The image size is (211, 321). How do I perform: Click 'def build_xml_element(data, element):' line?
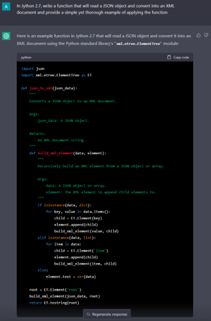[68, 153]
